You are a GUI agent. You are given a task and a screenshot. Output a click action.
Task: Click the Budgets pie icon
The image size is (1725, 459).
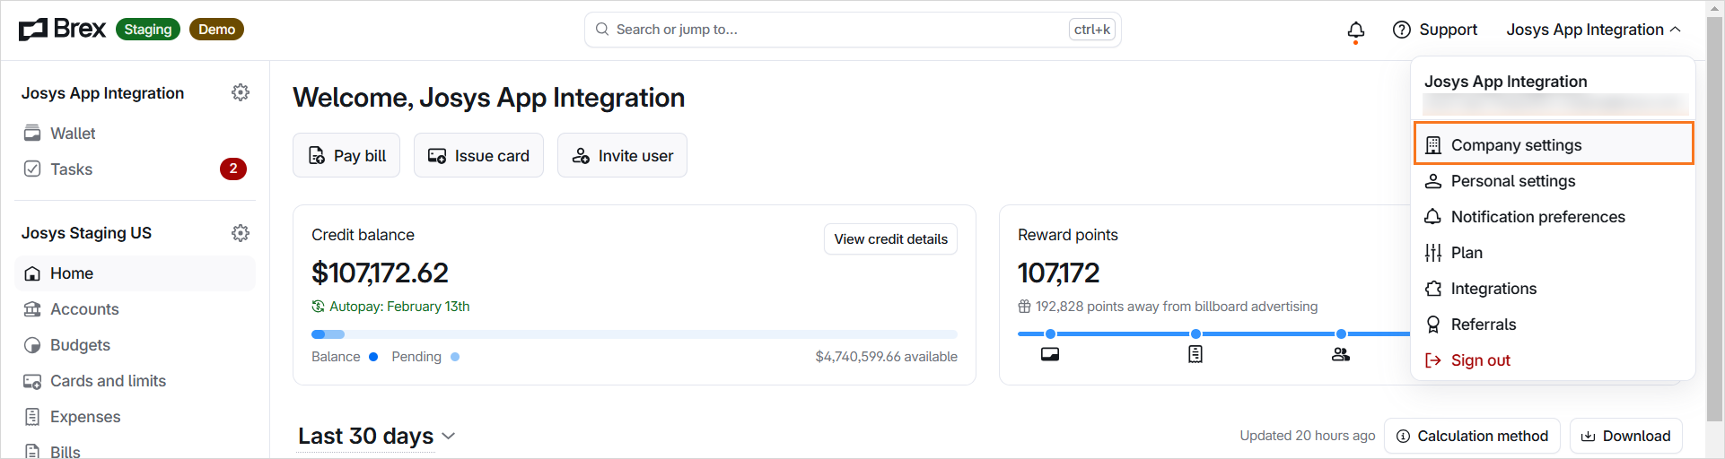click(x=32, y=345)
